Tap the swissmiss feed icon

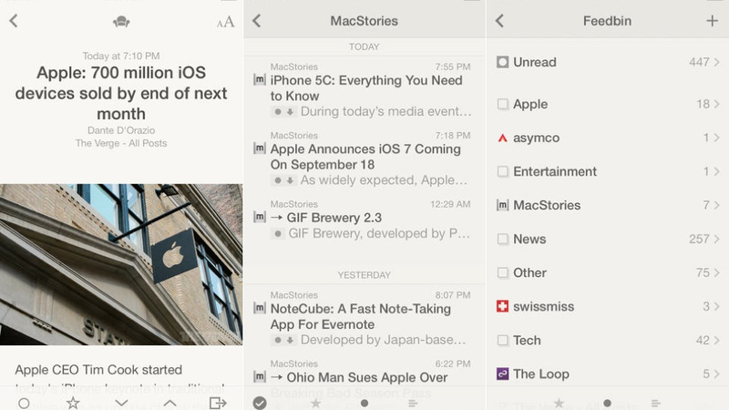tap(503, 306)
